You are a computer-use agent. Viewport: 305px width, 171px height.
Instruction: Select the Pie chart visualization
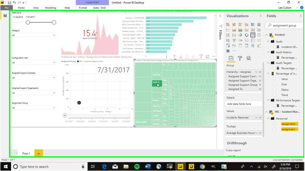pos(240,35)
